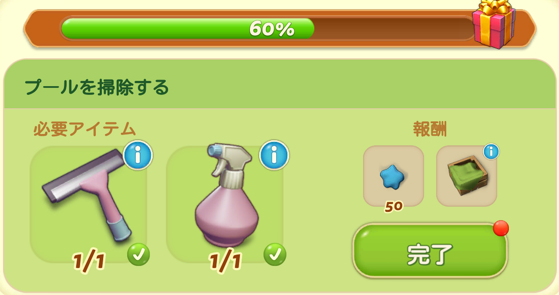Select the プールを掃除する task header
The width and height of the screenshot is (559, 295).
coord(97,87)
